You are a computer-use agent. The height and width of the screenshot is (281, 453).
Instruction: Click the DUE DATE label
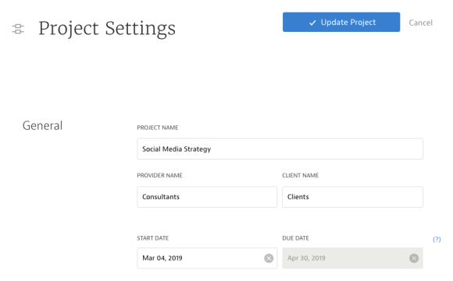point(295,238)
